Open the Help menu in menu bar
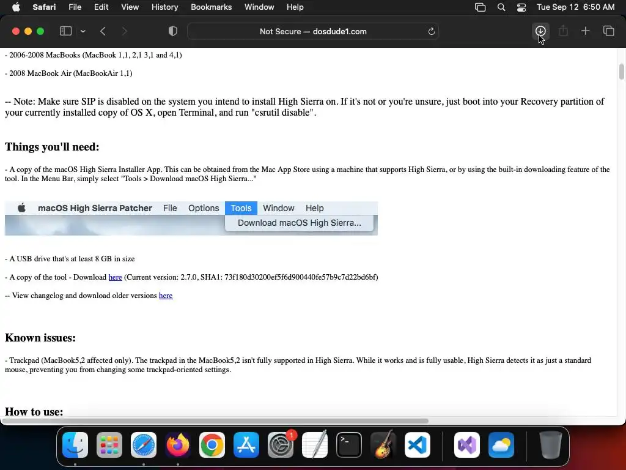626x470 pixels. click(x=295, y=7)
